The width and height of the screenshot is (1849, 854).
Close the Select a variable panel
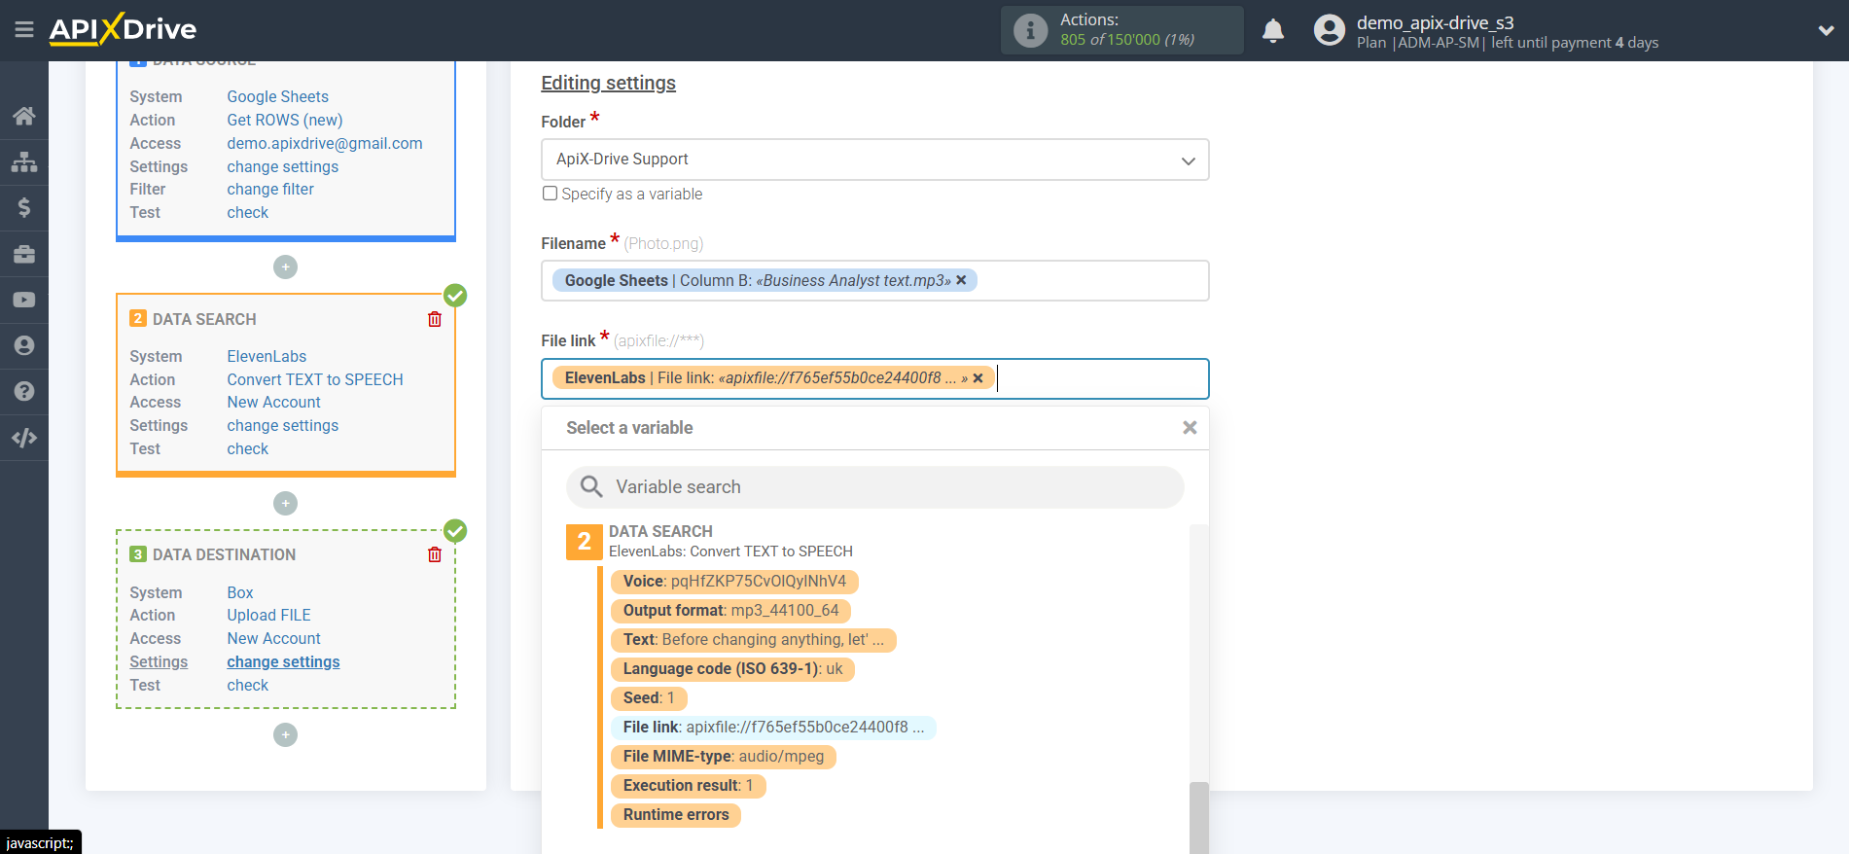tap(1190, 428)
